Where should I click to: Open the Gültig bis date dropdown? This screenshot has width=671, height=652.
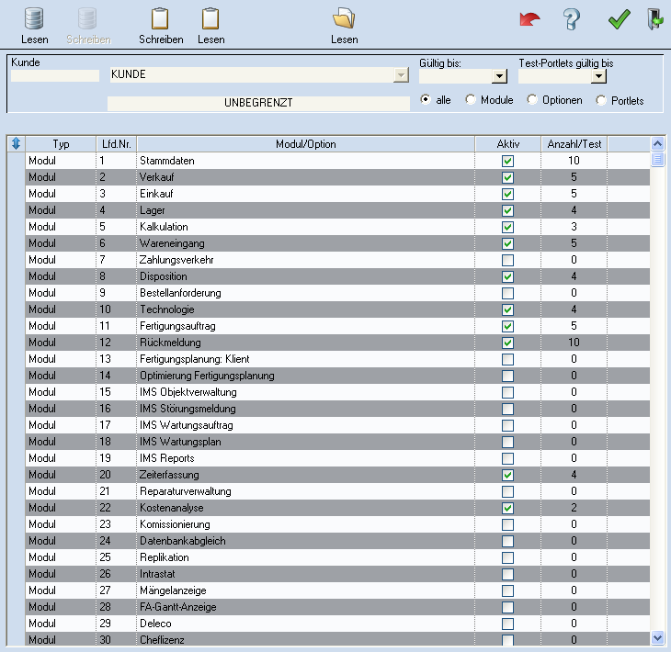coord(500,77)
